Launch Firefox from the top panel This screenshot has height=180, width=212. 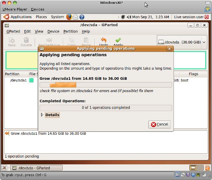tap(69, 17)
